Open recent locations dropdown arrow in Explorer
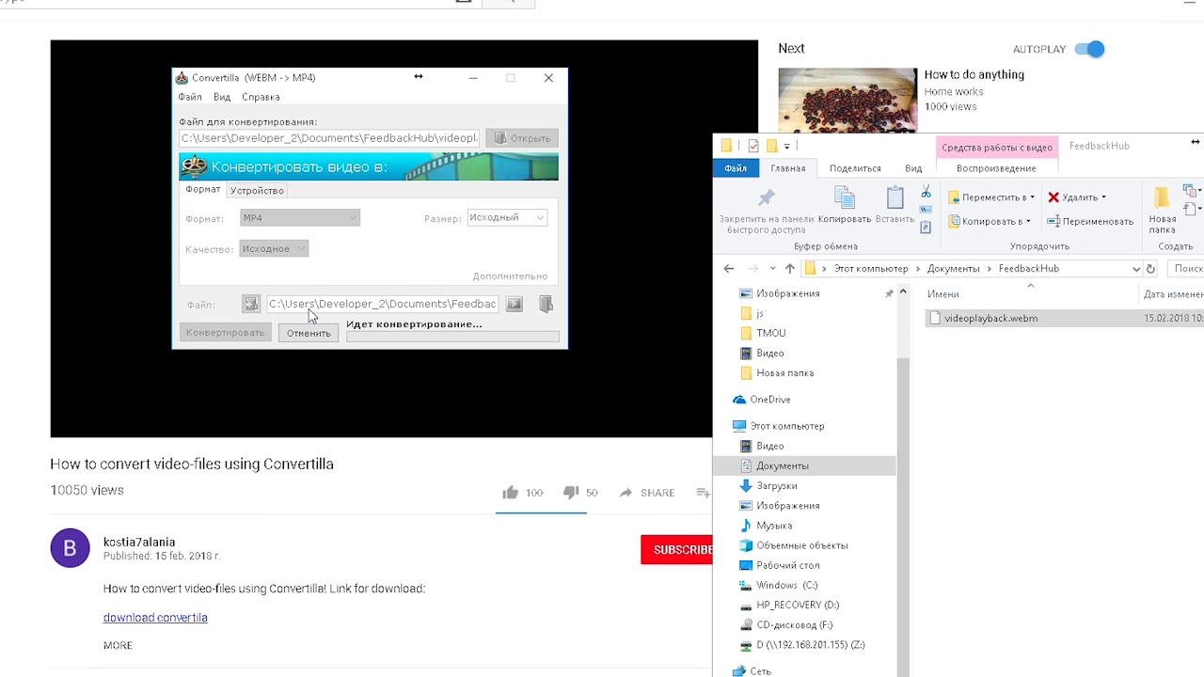 [772, 269]
